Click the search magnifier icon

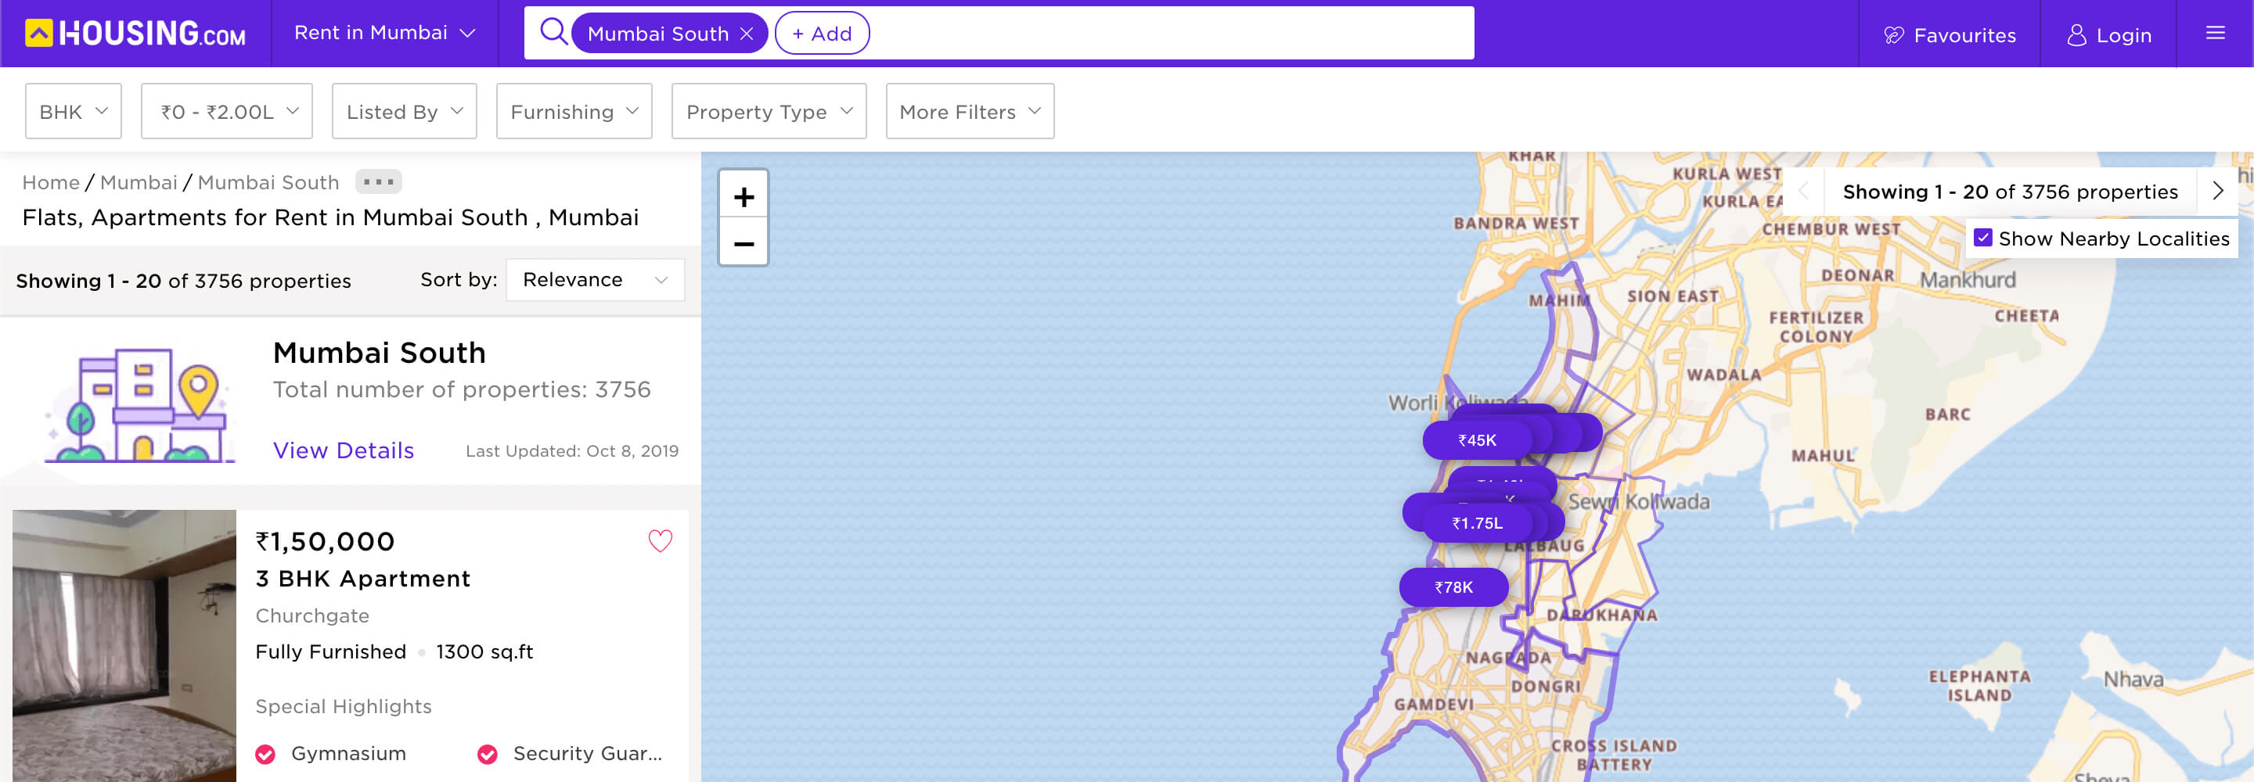click(553, 32)
